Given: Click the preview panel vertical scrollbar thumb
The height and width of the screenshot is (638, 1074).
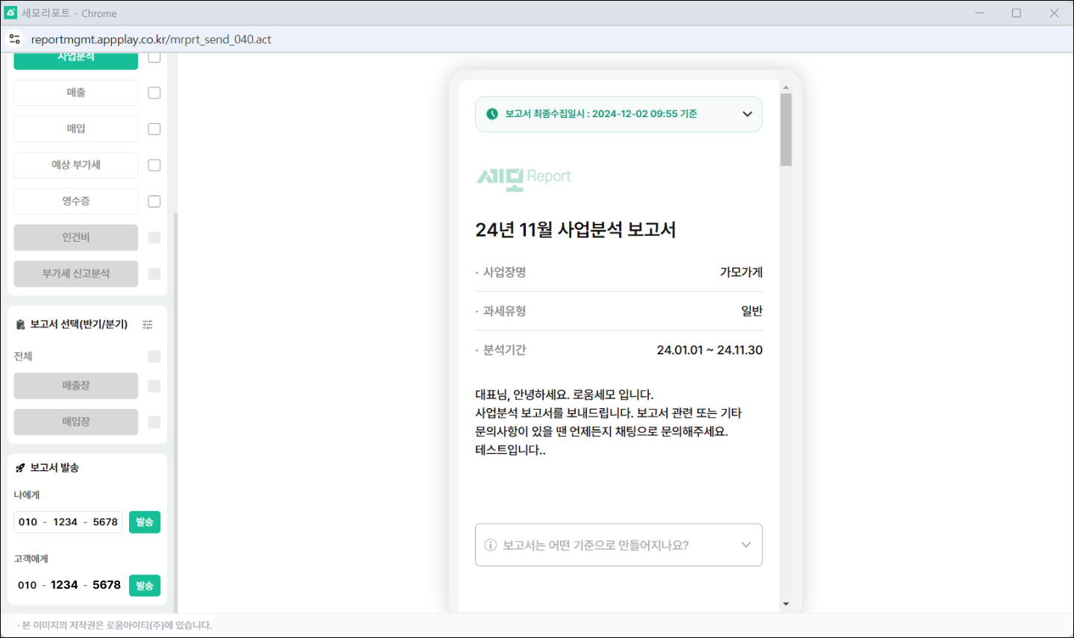Looking at the screenshot, I should click(x=786, y=130).
